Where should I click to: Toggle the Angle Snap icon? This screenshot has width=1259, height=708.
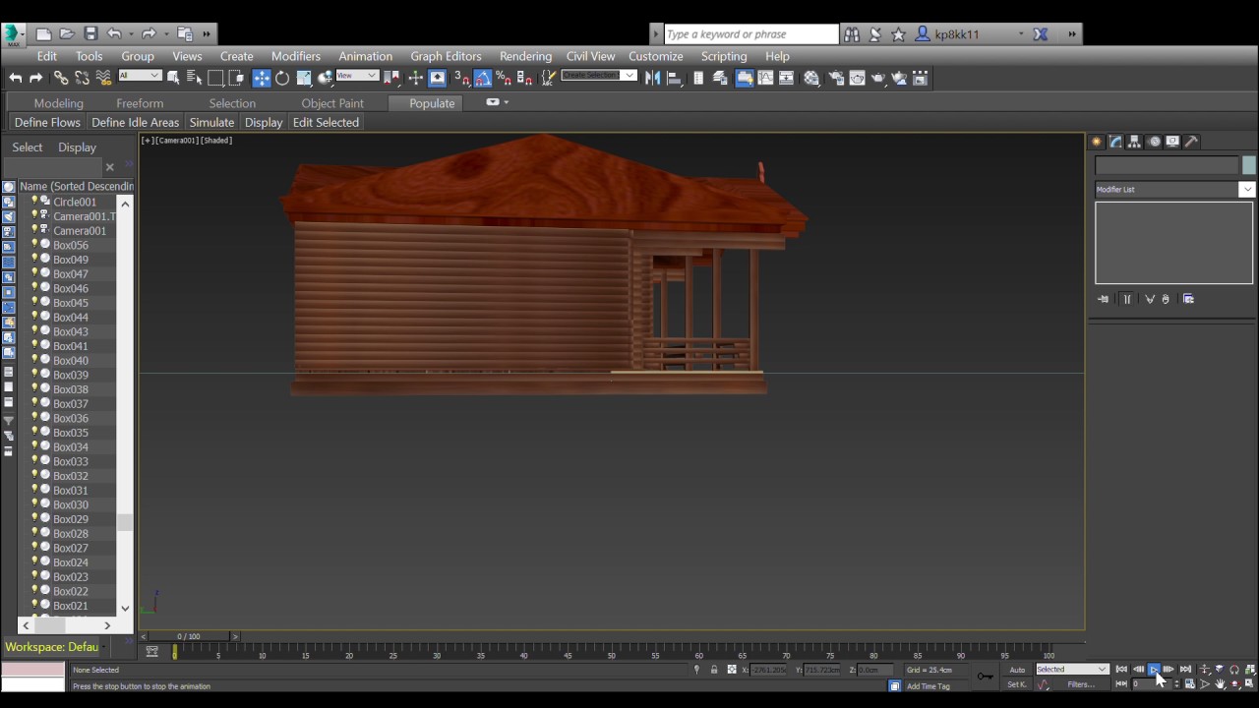[483, 78]
